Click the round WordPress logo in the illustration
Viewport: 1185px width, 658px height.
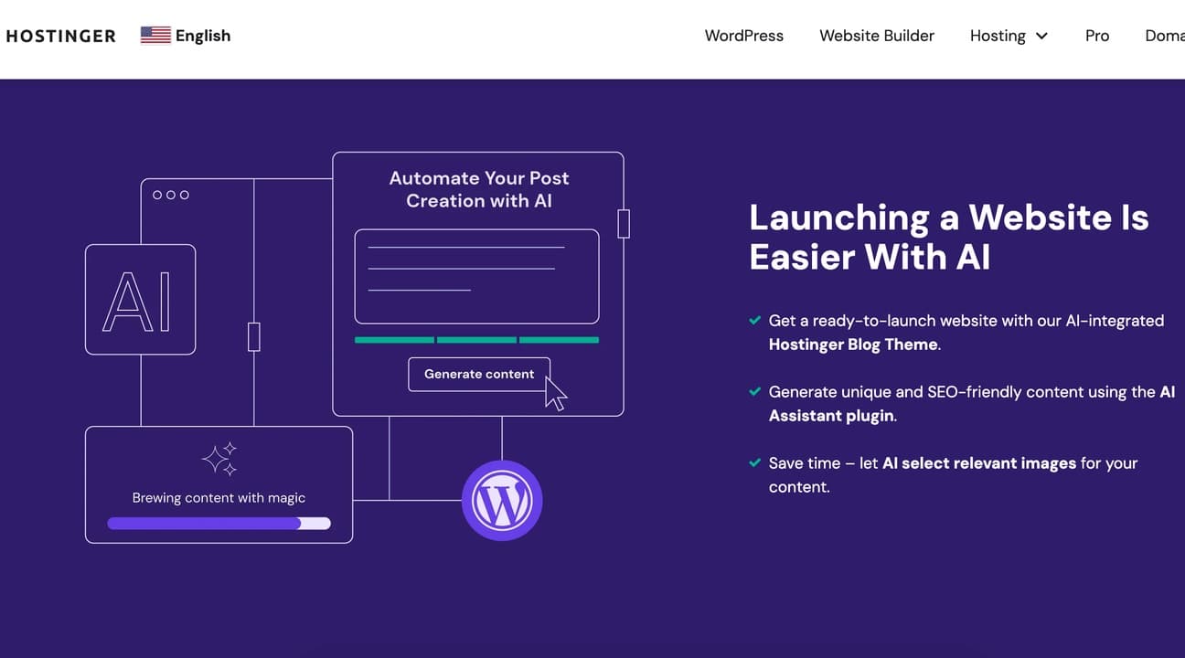coord(502,501)
